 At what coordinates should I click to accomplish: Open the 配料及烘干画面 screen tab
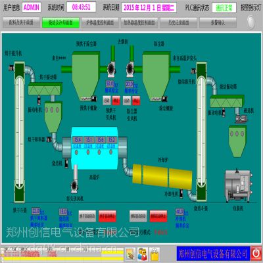pyautogui.click(x=21, y=22)
